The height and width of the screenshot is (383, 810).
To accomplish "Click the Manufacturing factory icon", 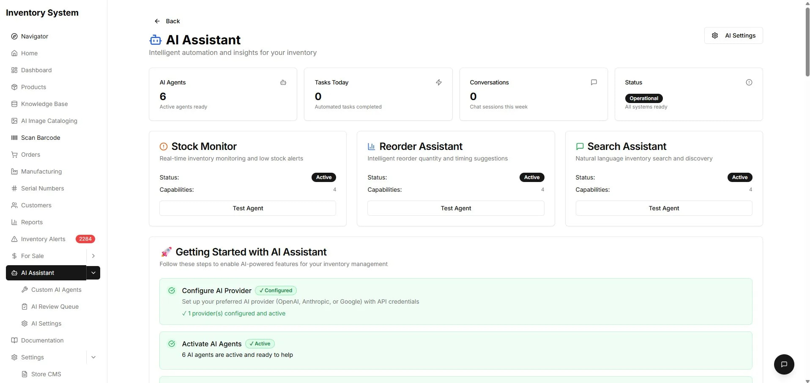I will [14, 171].
